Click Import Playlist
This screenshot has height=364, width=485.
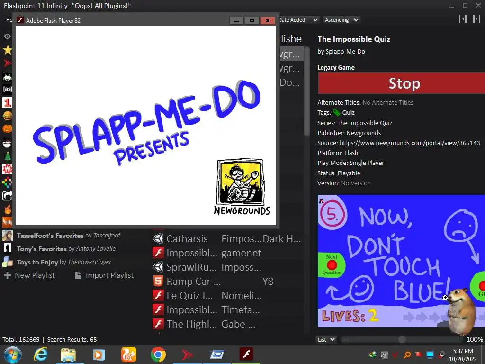(104, 275)
